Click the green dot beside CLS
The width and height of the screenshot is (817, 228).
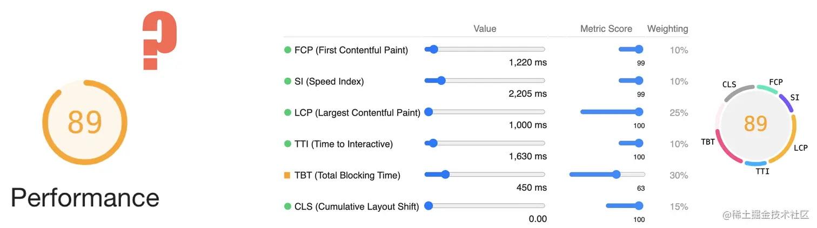(x=287, y=206)
